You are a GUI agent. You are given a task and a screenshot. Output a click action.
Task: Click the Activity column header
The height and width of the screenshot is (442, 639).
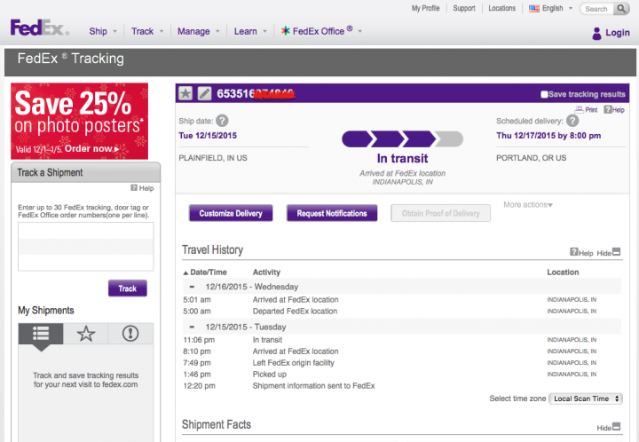click(266, 272)
